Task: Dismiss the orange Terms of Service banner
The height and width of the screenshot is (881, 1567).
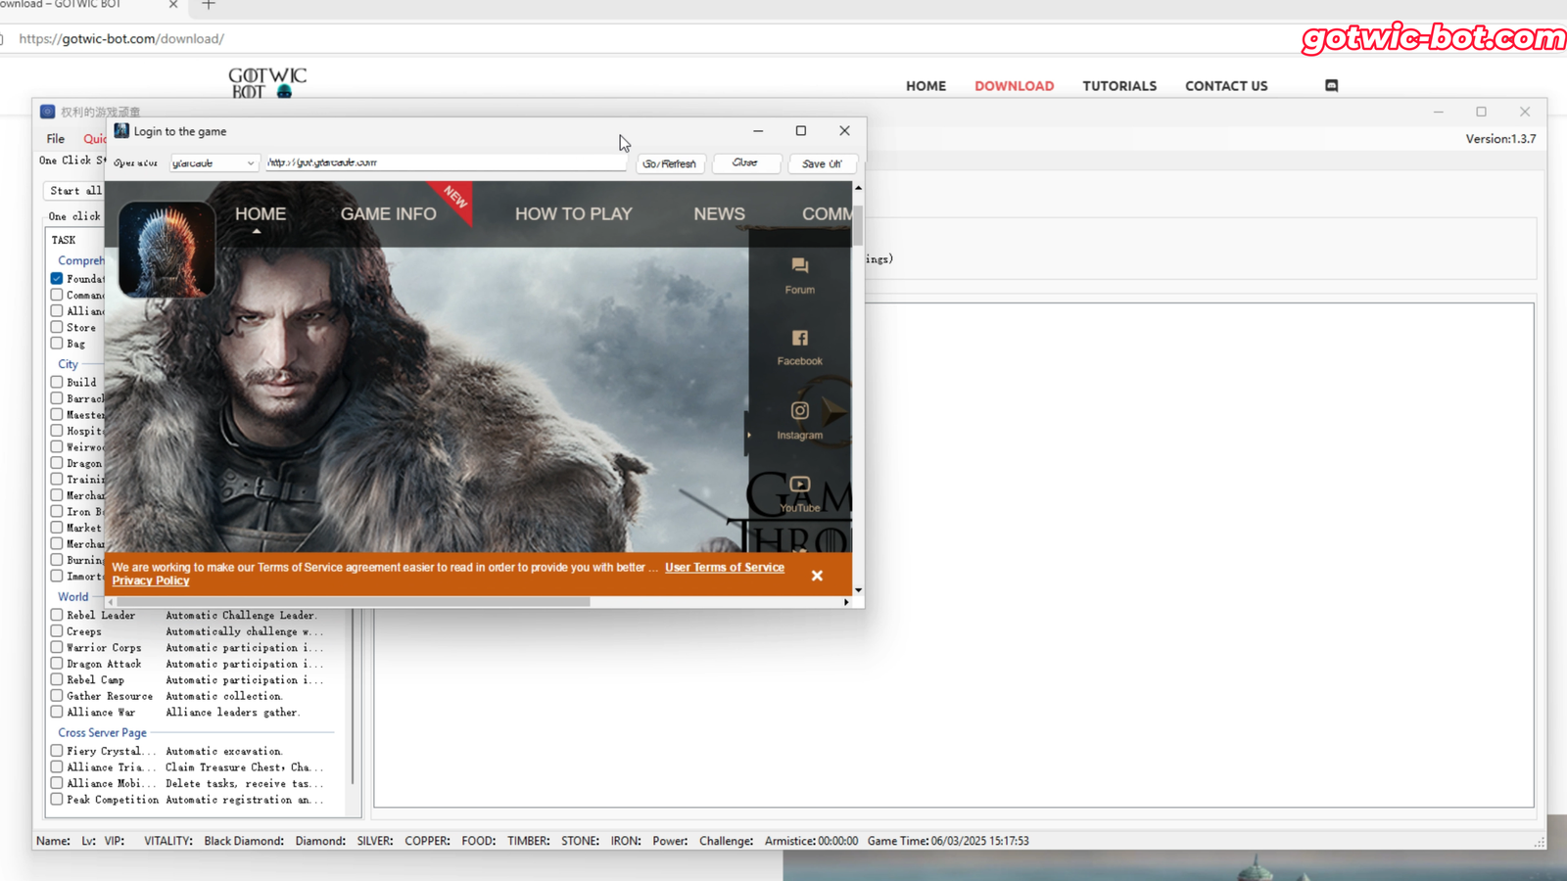Action: (817, 576)
